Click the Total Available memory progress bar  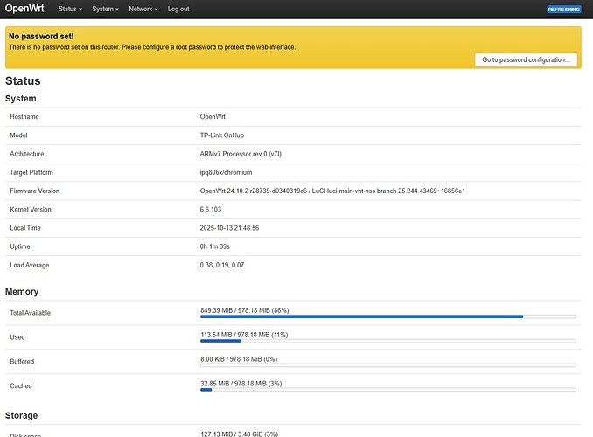pyautogui.click(x=387, y=316)
